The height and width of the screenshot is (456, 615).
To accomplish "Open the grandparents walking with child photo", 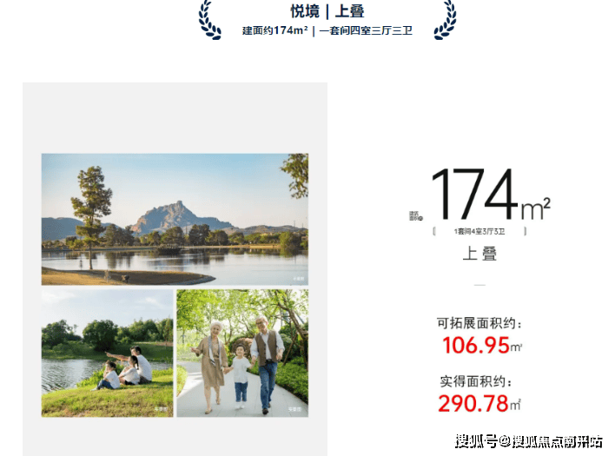I will click(242, 353).
